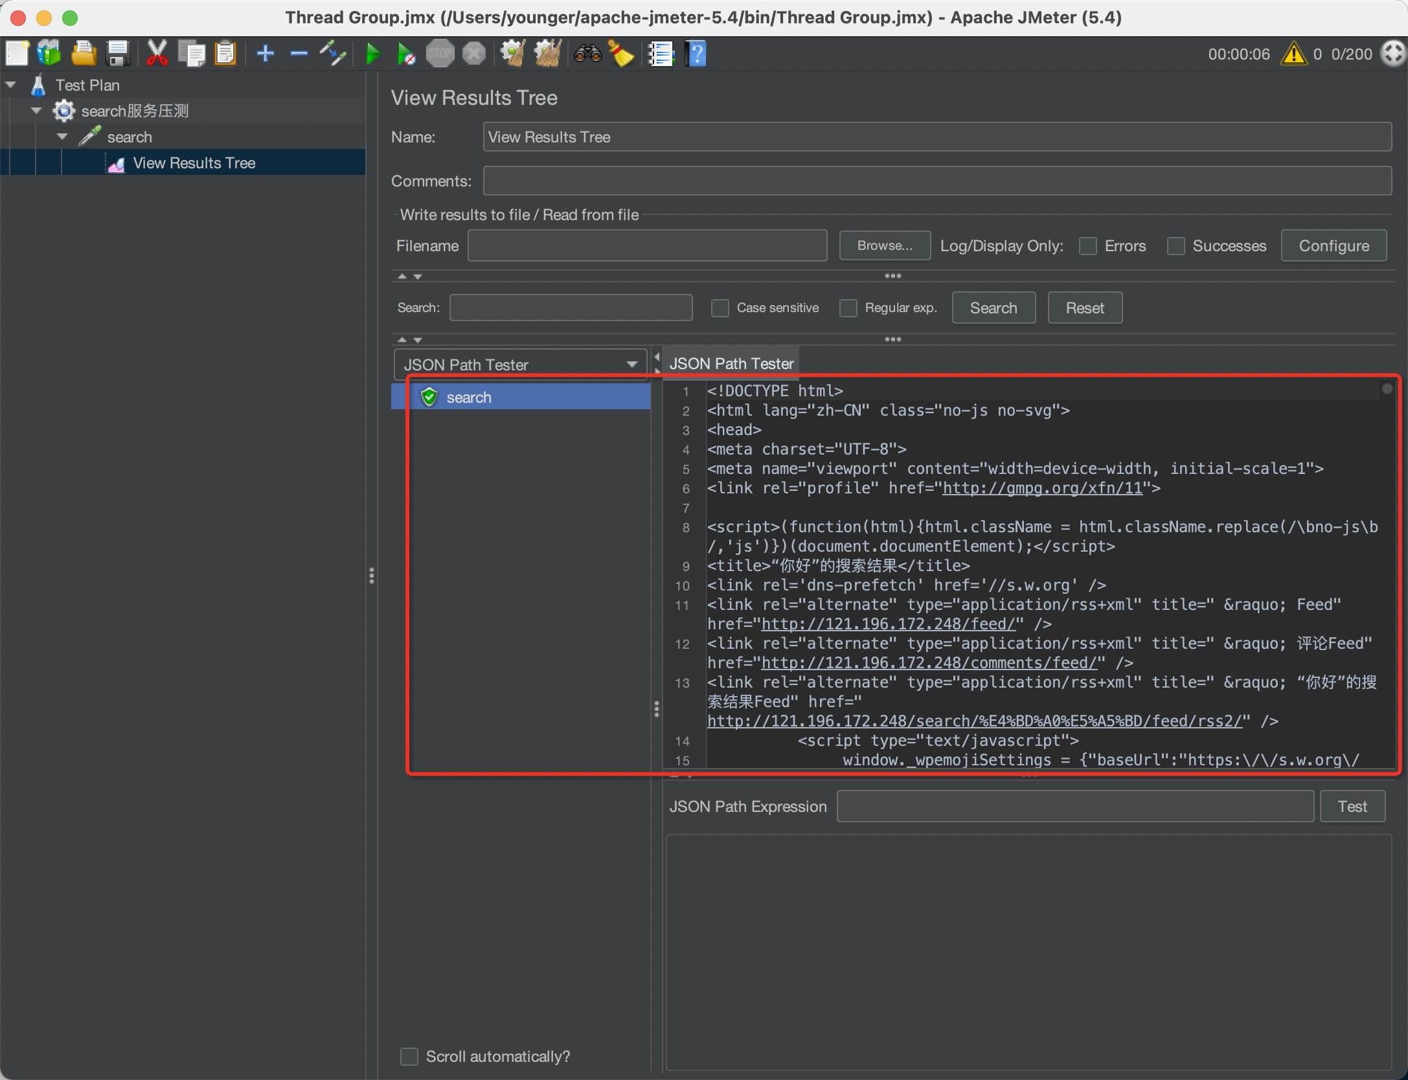Image resolution: width=1408 pixels, height=1080 pixels.
Task: Collapse the Test Plan node
Action: tap(11, 85)
